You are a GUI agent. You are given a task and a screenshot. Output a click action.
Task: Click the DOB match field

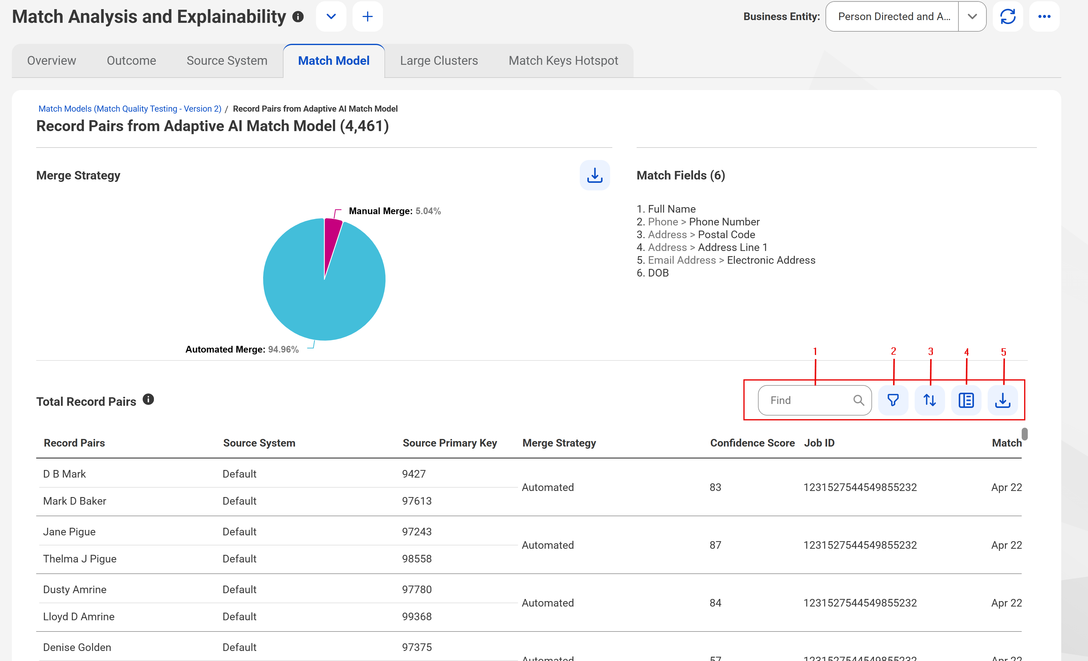(658, 273)
